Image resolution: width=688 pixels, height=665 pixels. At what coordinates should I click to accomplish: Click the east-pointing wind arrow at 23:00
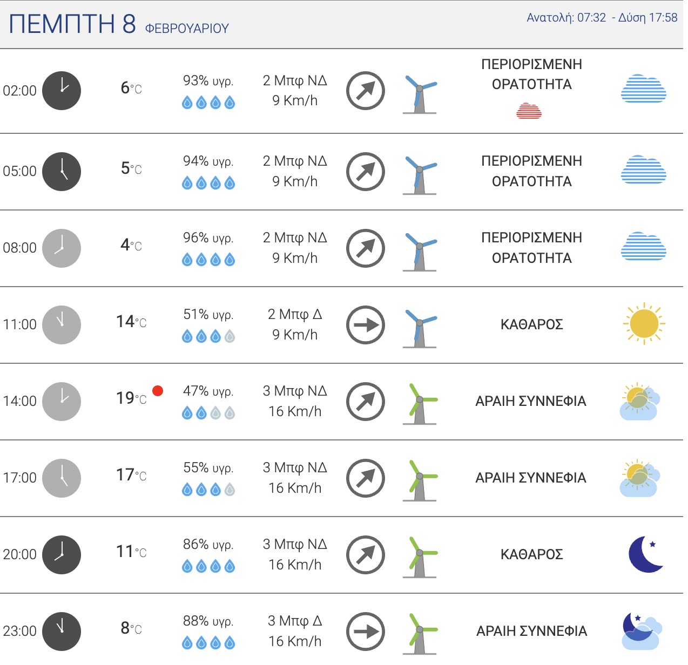click(366, 632)
